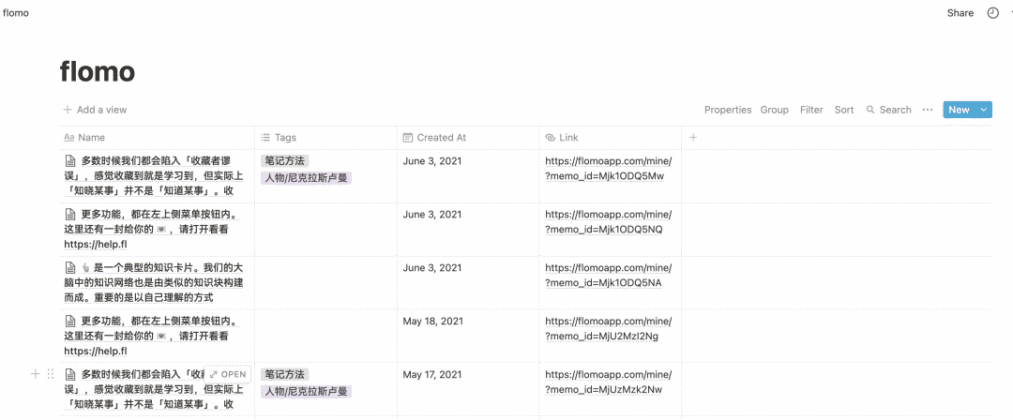Click page icon of row linking to Mjk1ODQ5NQ
Screen dimensions: 1013x420
click(69, 215)
